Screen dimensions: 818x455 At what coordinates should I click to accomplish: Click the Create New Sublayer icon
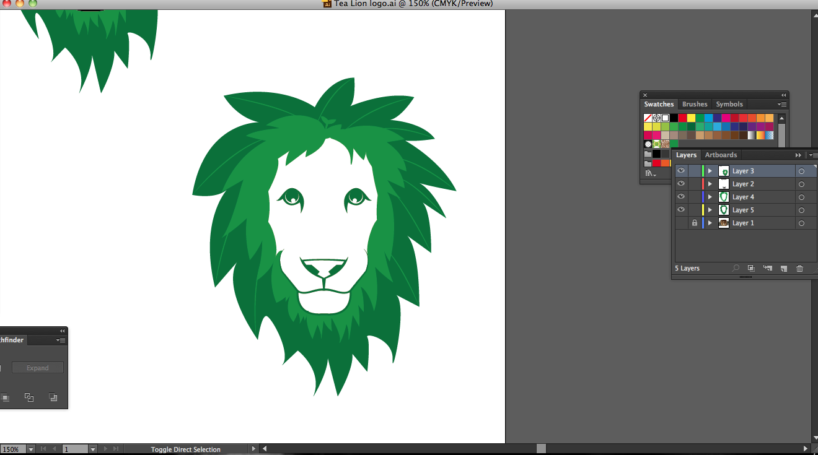click(768, 268)
